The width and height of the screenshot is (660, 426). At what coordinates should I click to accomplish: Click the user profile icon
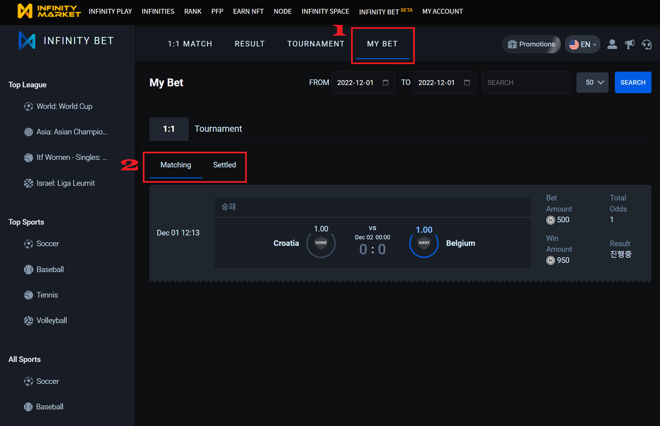(612, 44)
